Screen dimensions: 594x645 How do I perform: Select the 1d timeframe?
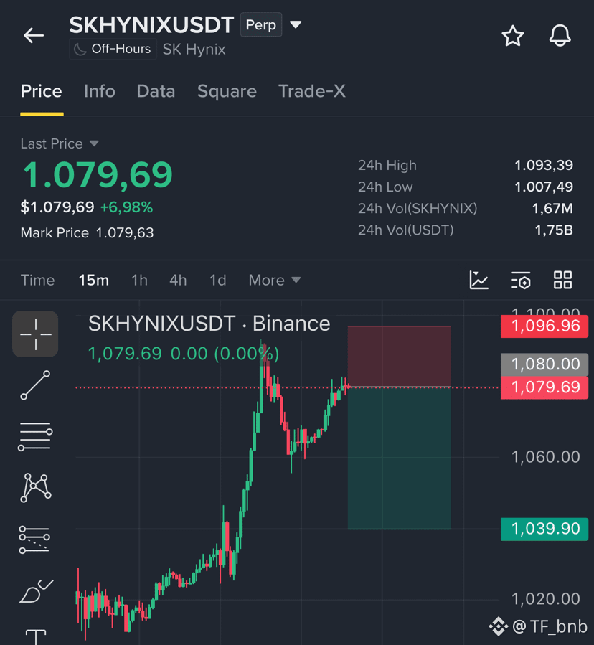tap(217, 280)
